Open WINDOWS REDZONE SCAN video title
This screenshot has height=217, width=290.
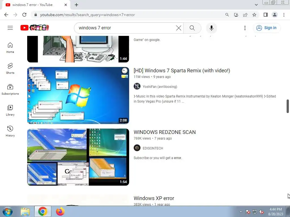(165, 132)
